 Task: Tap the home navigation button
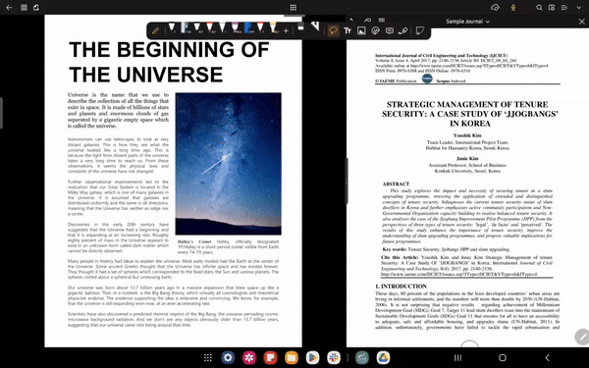503,357
